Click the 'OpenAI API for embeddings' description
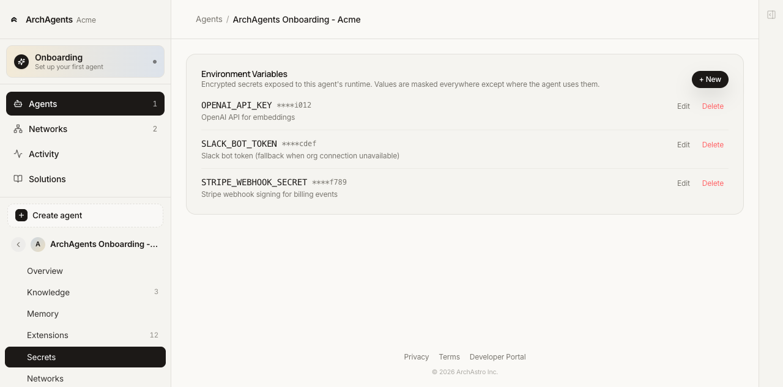Image resolution: width=783 pixels, height=387 pixels. (248, 117)
